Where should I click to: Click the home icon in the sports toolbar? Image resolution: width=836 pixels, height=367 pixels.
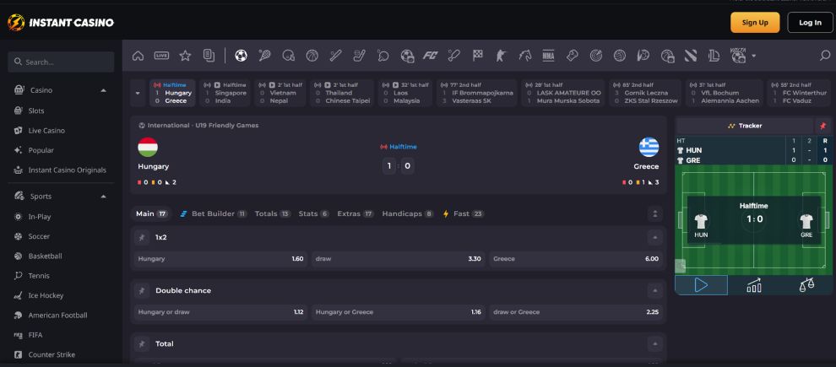pos(138,57)
